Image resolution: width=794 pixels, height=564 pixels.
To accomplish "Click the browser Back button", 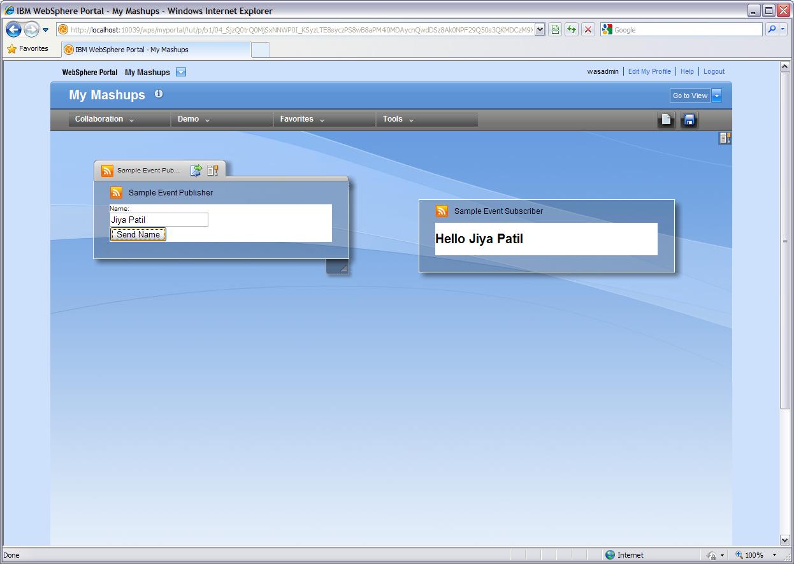I will click(13, 29).
